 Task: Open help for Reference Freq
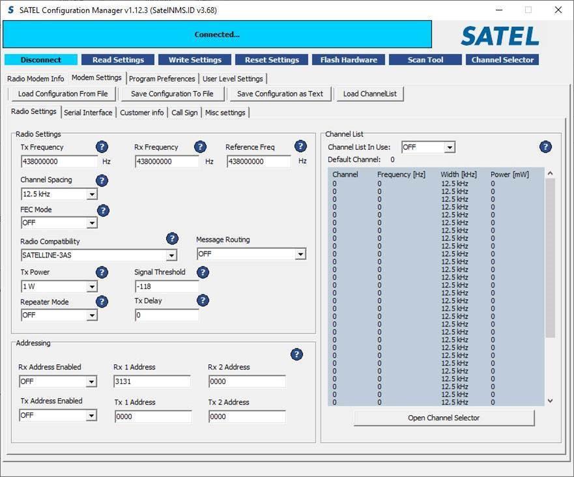(x=300, y=147)
